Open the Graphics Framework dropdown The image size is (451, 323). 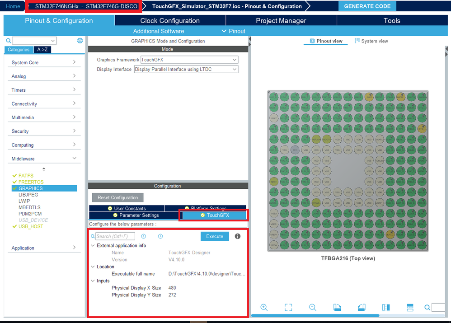235,60
